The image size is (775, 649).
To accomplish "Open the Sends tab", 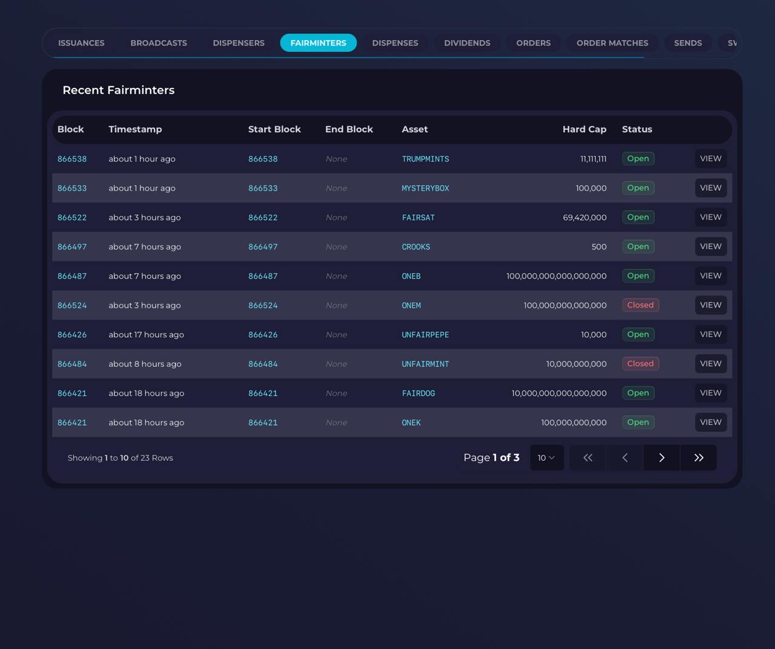I will click(x=688, y=43).
